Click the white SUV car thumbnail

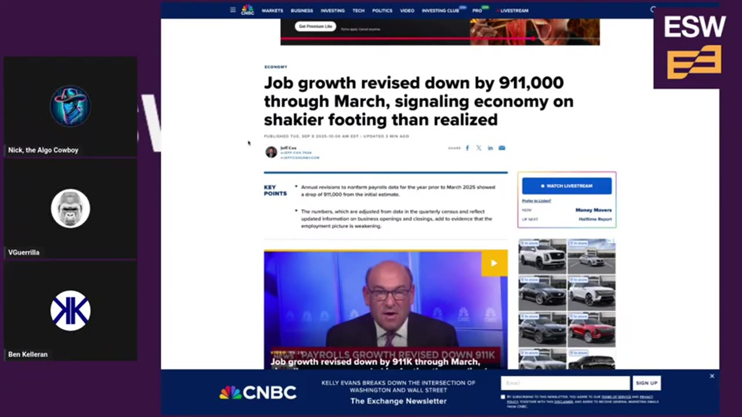pos(542,255)
